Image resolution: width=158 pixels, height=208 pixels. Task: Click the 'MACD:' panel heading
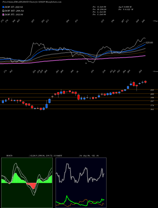point(9,156)
